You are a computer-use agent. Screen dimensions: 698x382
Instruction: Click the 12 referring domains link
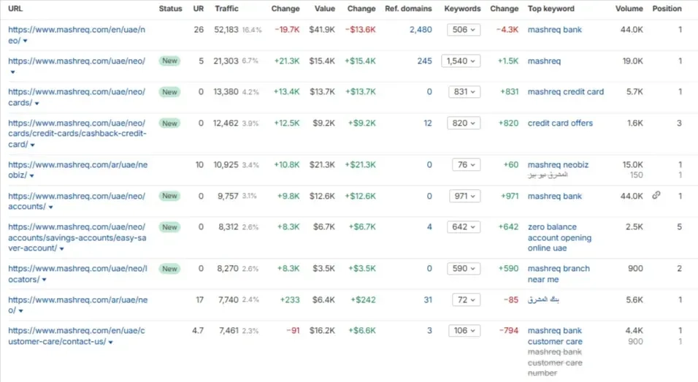[x=428, y=123]
